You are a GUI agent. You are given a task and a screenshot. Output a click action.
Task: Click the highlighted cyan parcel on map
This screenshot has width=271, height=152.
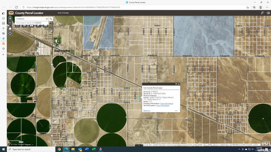pos(140,98)
